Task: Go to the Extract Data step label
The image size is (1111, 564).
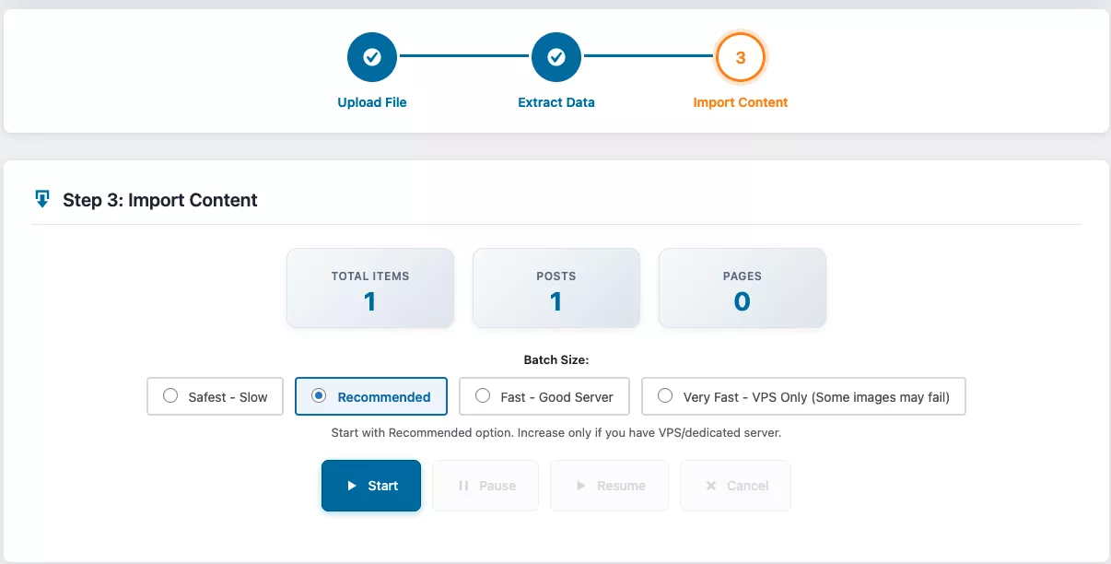Action: 556,102
